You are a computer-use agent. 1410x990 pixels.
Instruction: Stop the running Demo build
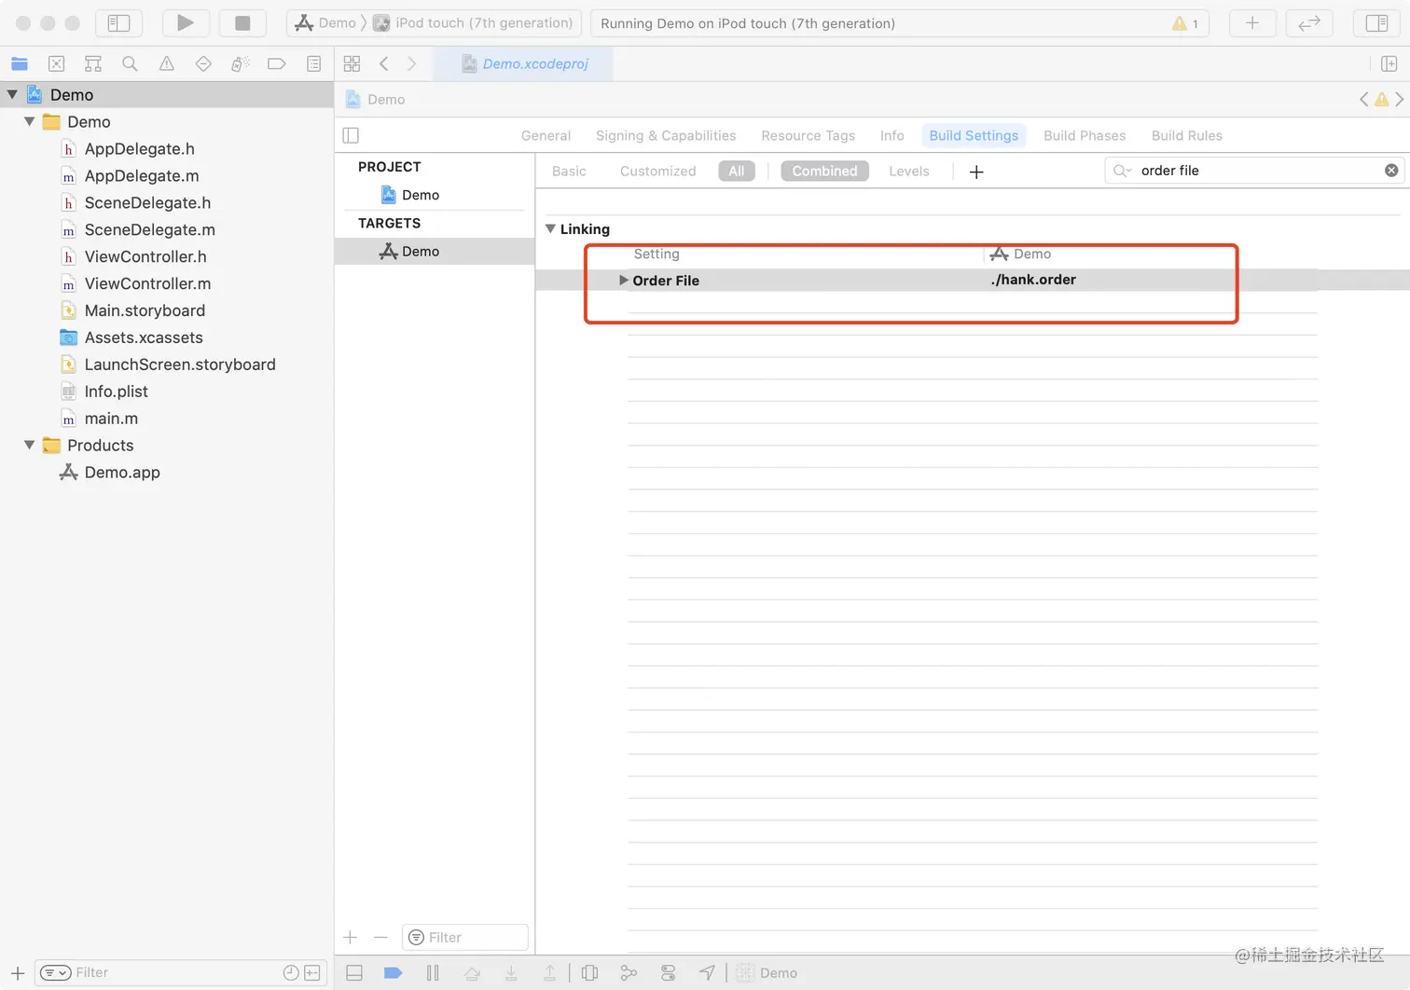pos(242,23)
